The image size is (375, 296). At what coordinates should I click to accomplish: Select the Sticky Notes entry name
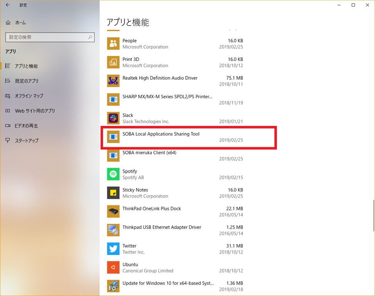click(x=135, y=190)
